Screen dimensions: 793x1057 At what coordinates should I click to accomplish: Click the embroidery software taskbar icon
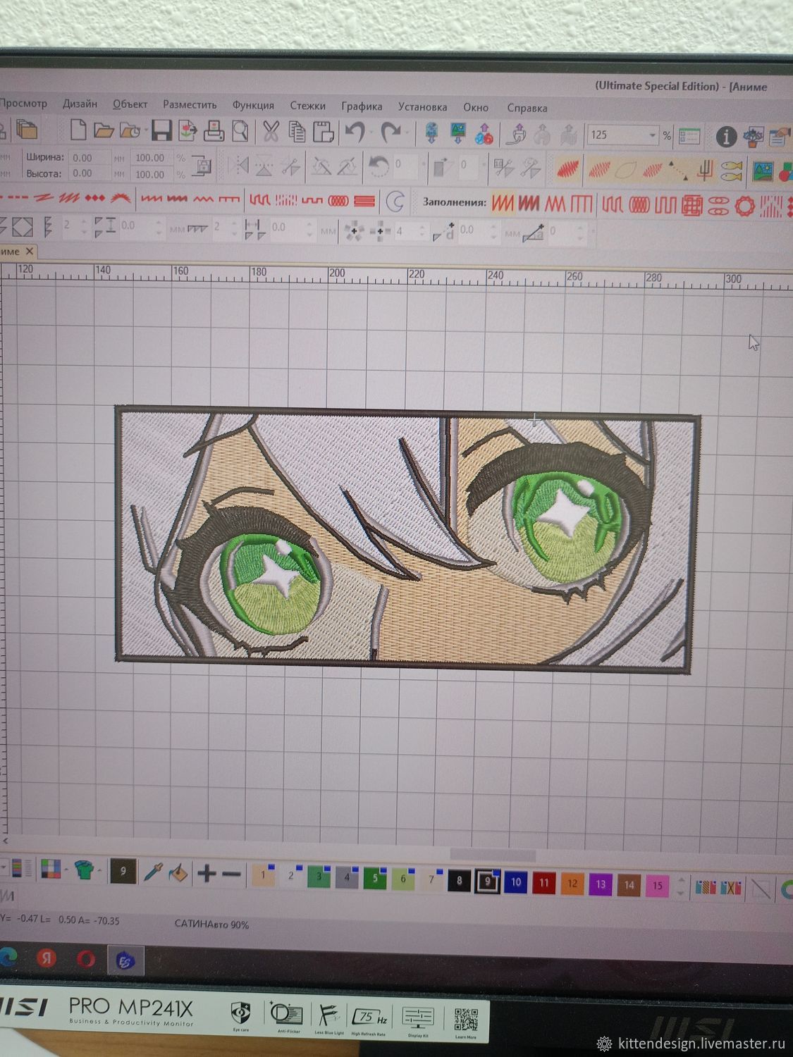pyautogui.click(x=125, y=960)
